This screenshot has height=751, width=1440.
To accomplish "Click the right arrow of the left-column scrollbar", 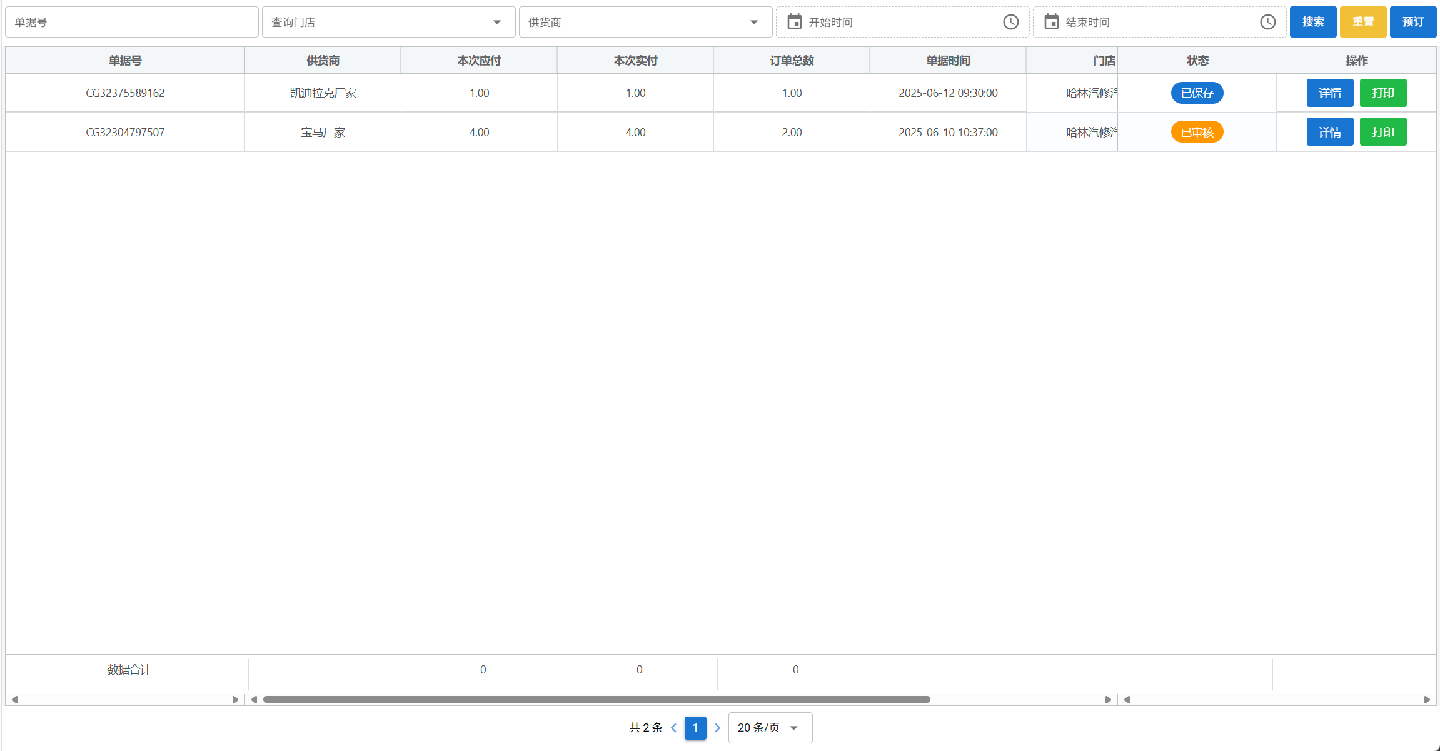I will point(235,700).
